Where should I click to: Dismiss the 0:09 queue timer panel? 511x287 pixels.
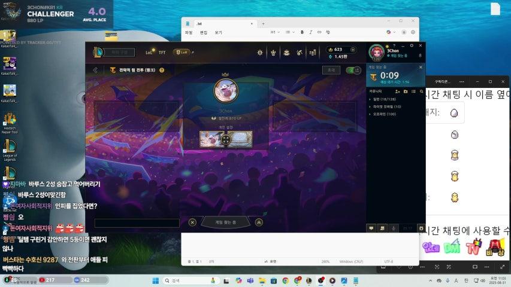[x=421, y=67]
